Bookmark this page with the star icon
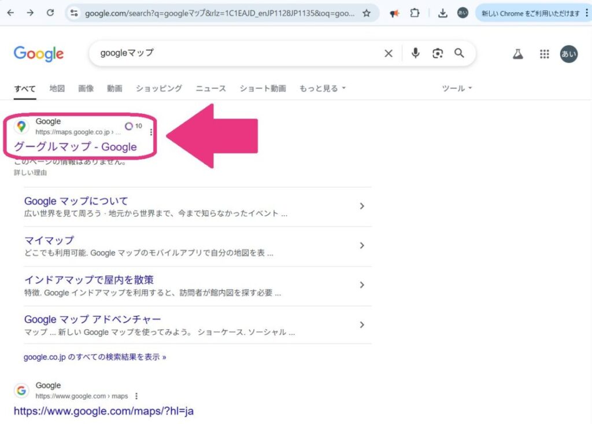 click(366, 13)
